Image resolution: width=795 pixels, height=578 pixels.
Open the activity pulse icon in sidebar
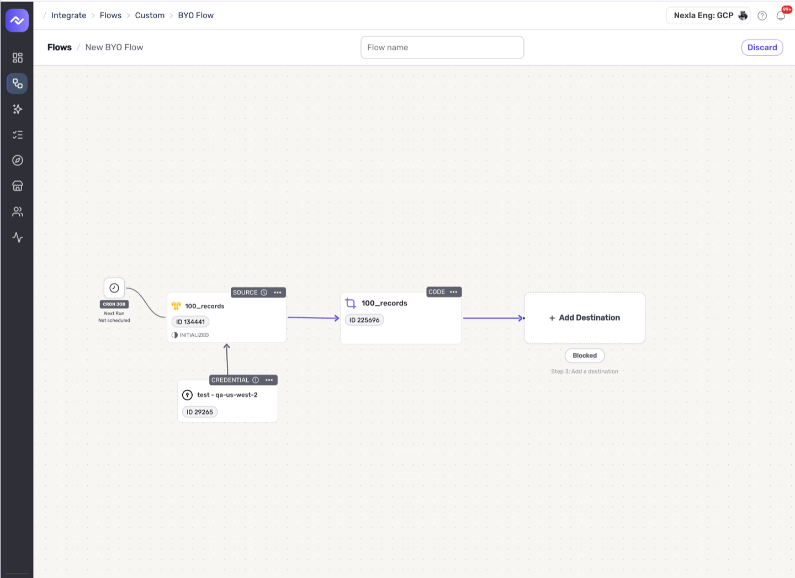pyautogui.click(x=18, y=237)
